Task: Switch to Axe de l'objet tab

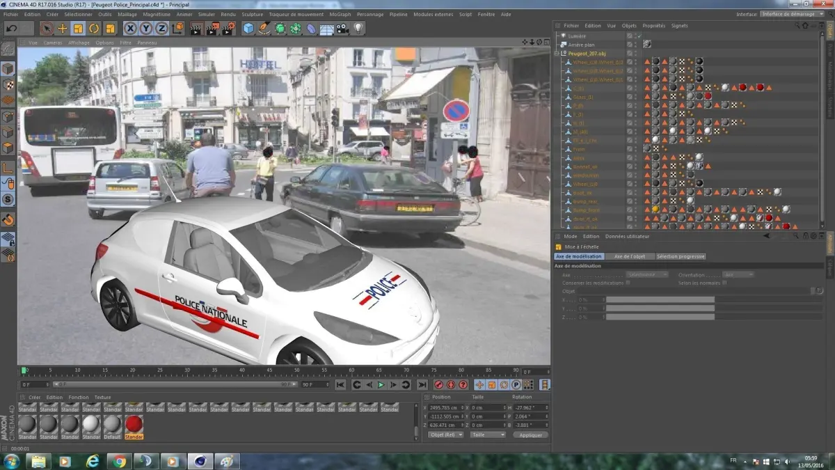Action: click(x=630, y=256)
